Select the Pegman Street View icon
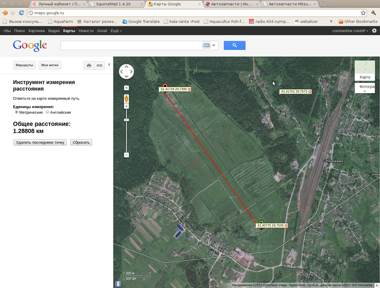The width and height of the screenshot is (380, 288). (126, 99)
